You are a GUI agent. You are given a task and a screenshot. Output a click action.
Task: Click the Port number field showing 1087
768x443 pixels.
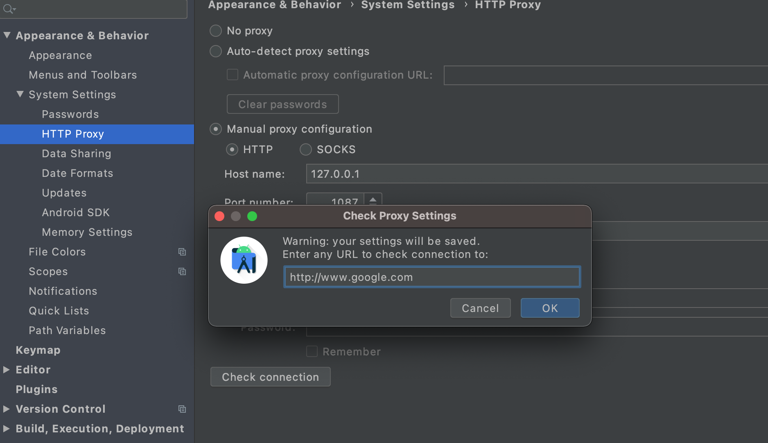(x=335, y=199)
